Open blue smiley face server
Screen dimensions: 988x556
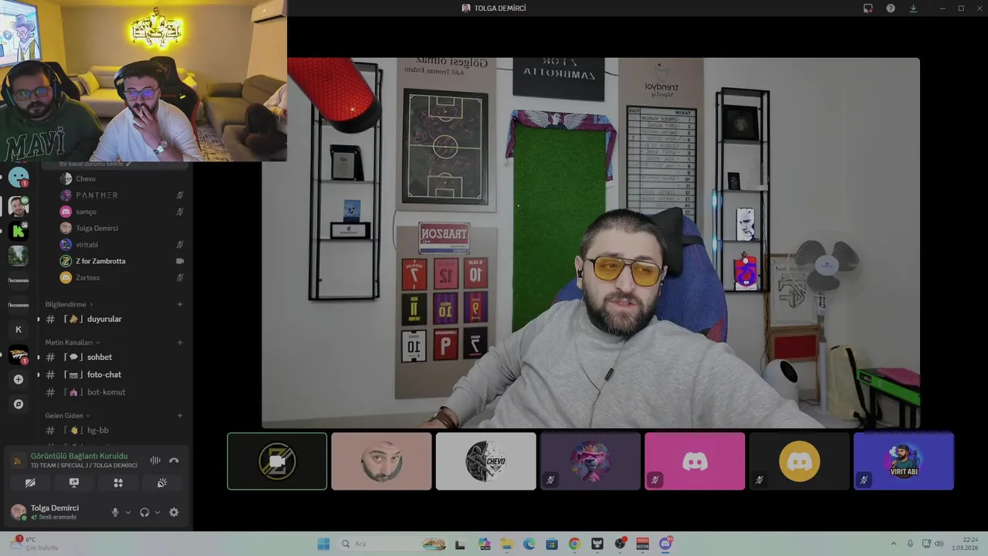[19, 178]
